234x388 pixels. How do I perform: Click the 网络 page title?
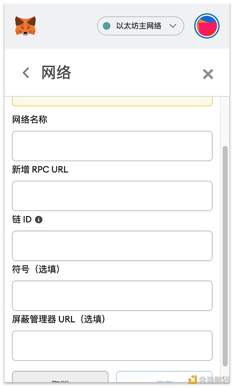[x=57, y=73]
